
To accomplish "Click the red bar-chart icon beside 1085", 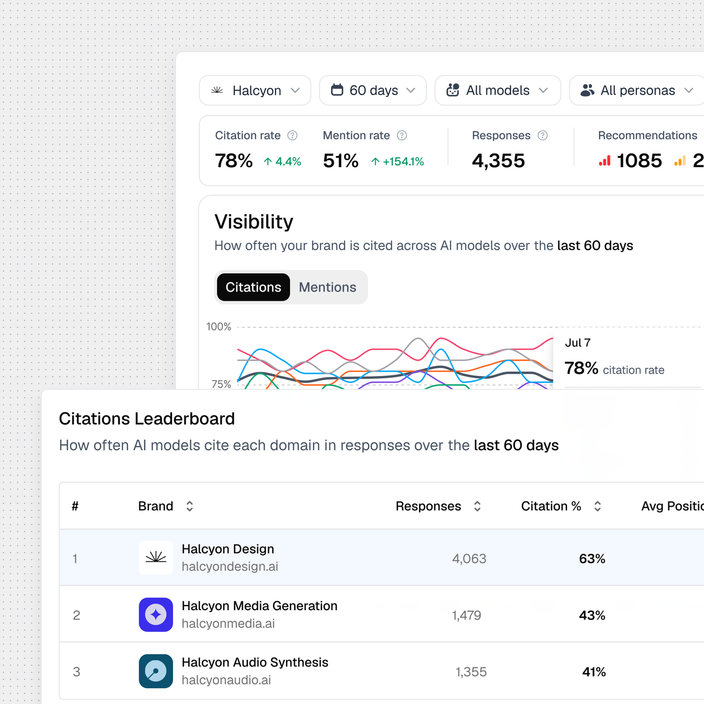I will pos(605,161).
